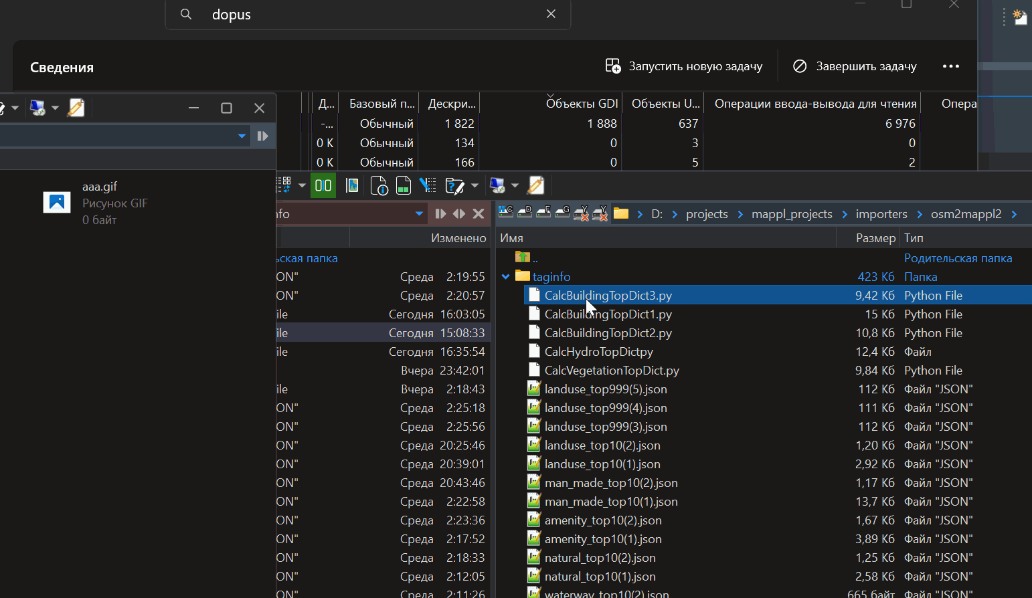Click the notepad edit icon in right toolbar
The image size is (1032, 598).
[x=536, y=185]
